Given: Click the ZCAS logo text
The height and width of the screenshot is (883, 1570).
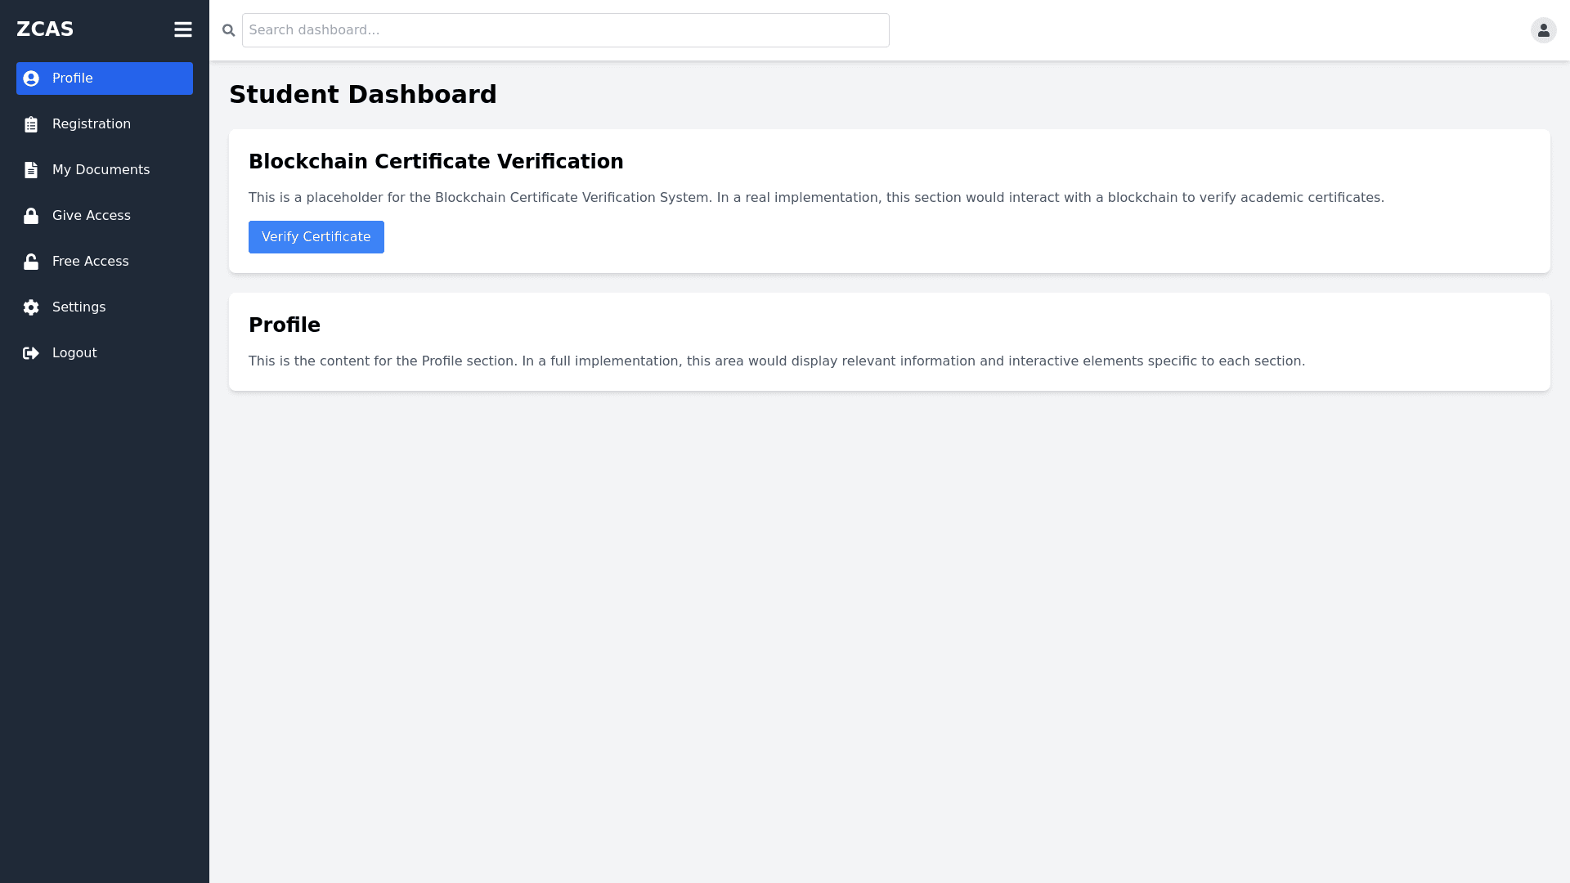Looking at the screenshot, I should tap(45, 29).
